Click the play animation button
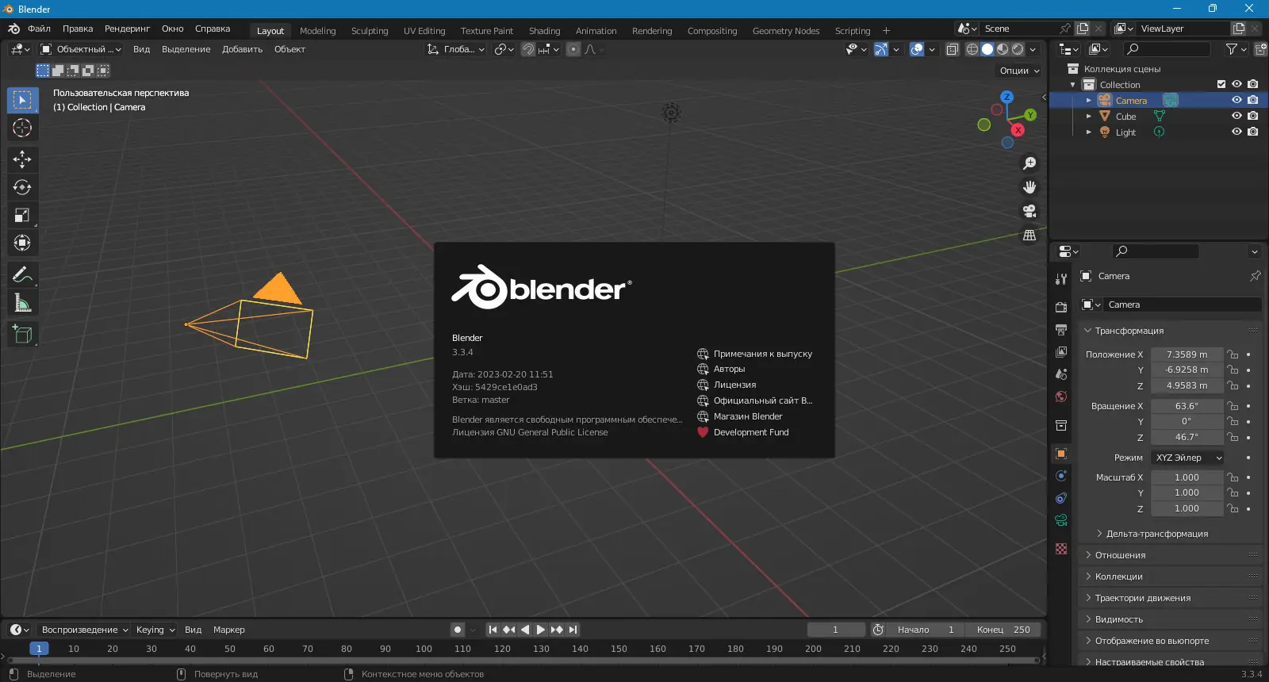Screen dimensions: 1269x682 click(x=541, y=630)
